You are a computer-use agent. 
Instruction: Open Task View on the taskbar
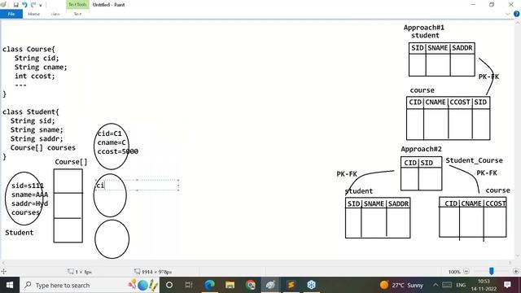click(x=189, y=285)
